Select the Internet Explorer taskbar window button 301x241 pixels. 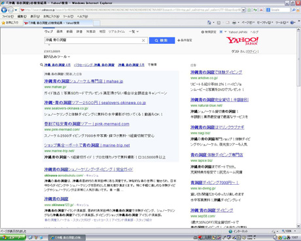67,238
